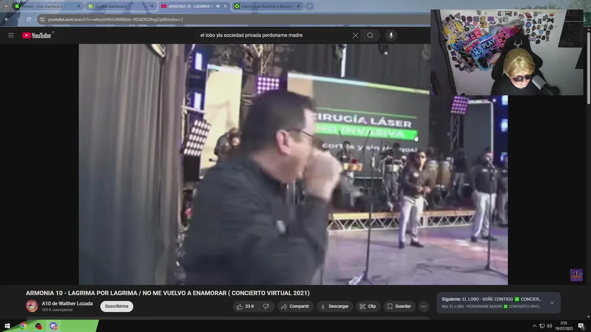Switch to the Casino Live Roulette tab
Image resolution: width=591 pixels, height=332 pixels.
click(x=267, y=6)
